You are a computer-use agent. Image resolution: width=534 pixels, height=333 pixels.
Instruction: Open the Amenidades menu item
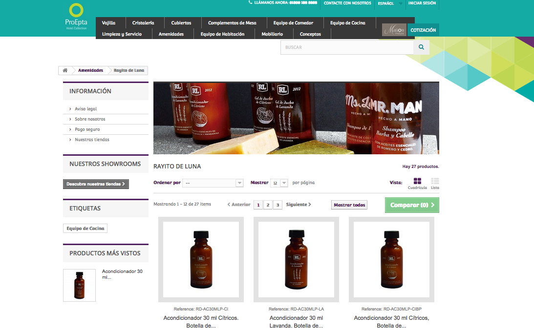[x=171, y=34]
